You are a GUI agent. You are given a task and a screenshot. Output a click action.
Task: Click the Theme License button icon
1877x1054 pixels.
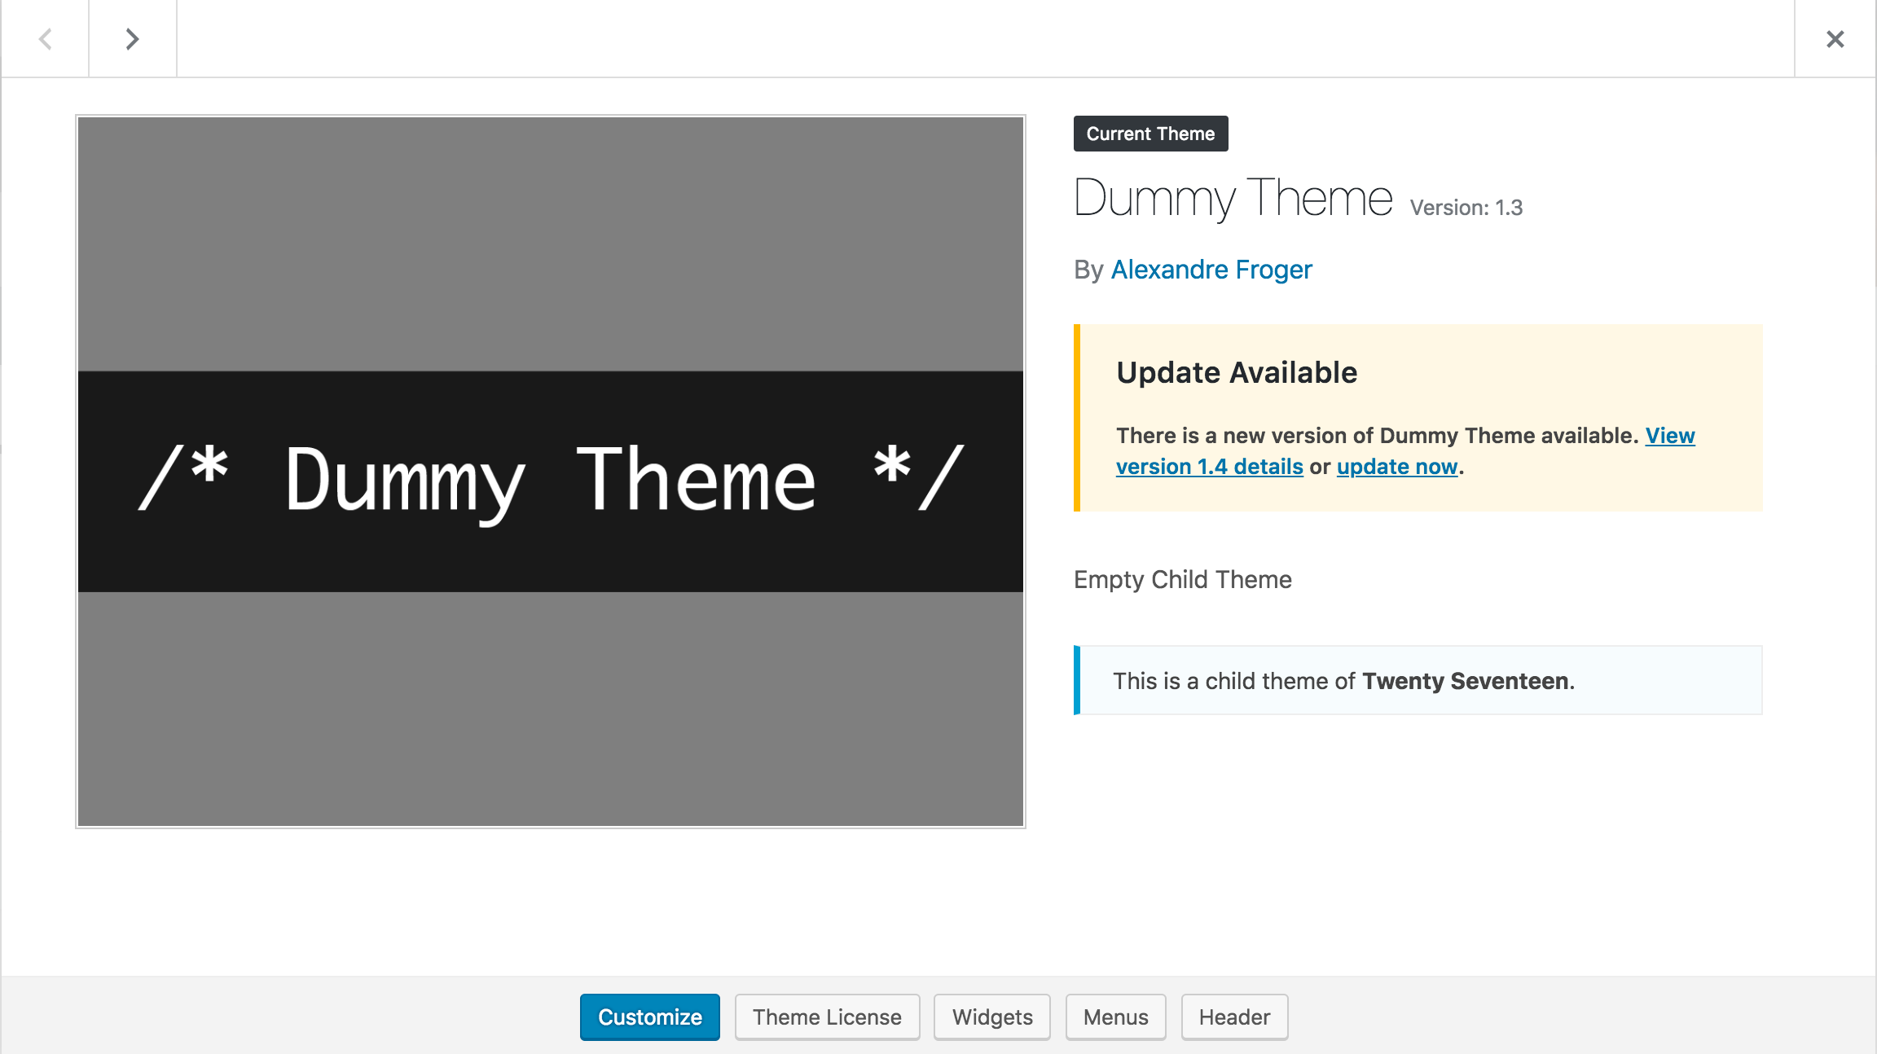coord(826,1017)
